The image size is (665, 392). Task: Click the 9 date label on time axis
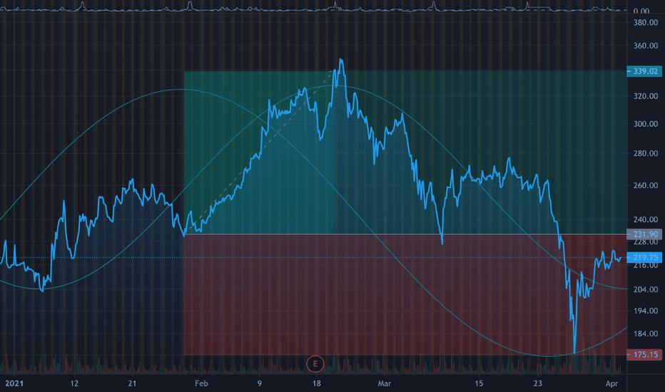pos(260,383)
